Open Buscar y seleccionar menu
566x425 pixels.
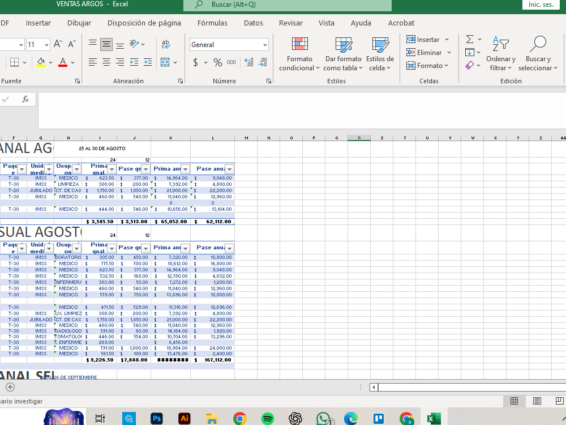pyautogui.click(x=538, y=54)
